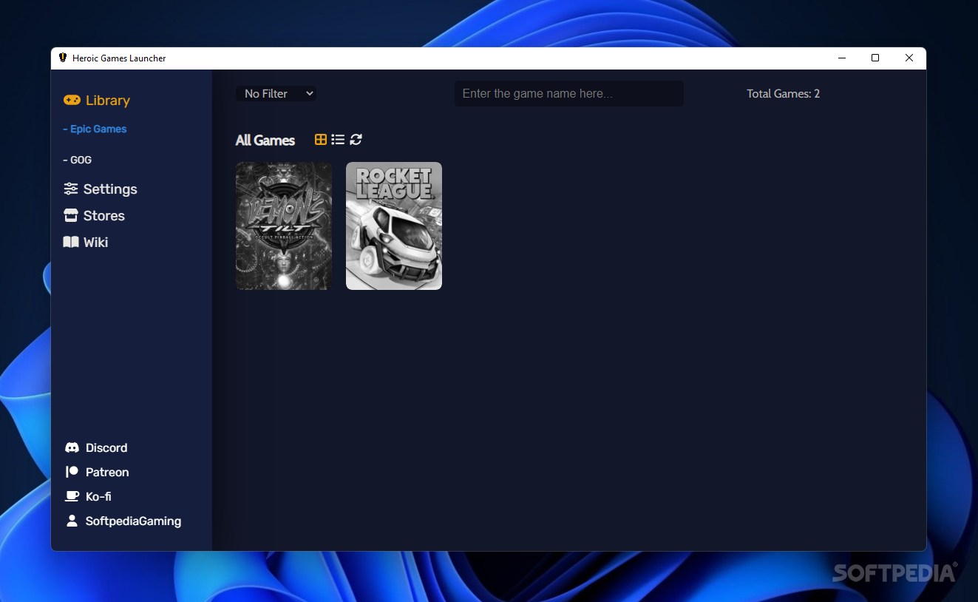Open the Demon's Tilt game cover
978x602 pixels.
point(284,226)
